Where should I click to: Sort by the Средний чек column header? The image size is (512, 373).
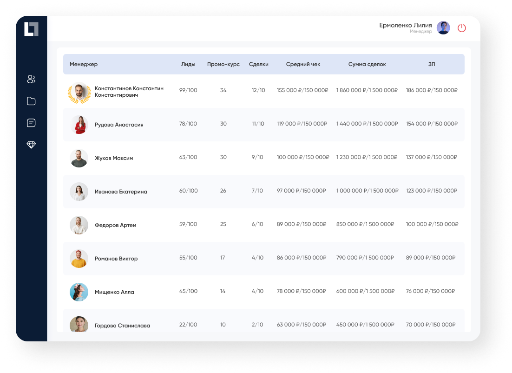pyautogui.click(x=303, y=64)
